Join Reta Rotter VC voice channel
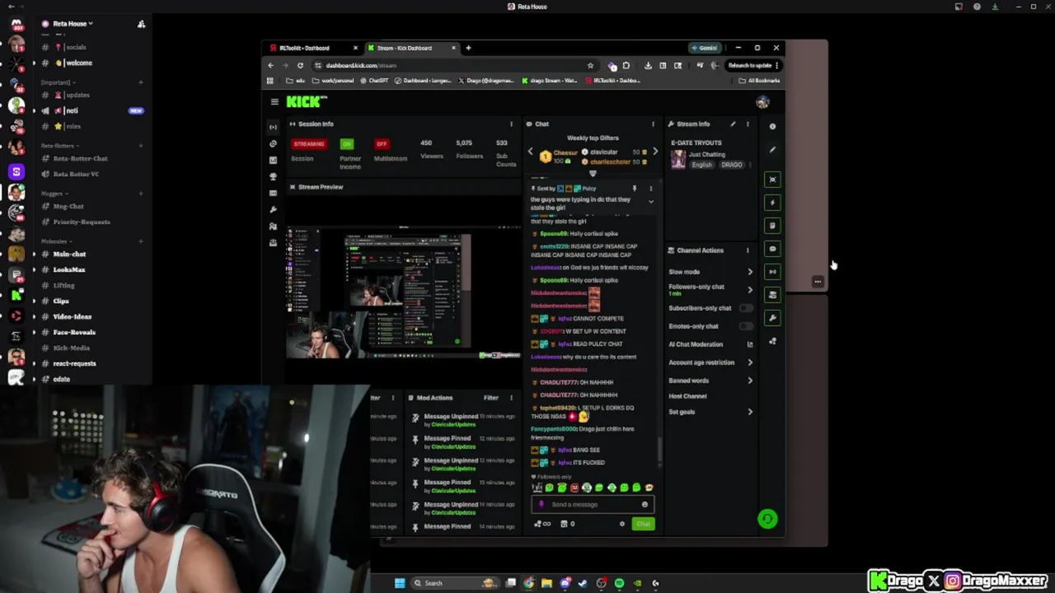This screenshot has width=1055, height=593. click(76, 174)
